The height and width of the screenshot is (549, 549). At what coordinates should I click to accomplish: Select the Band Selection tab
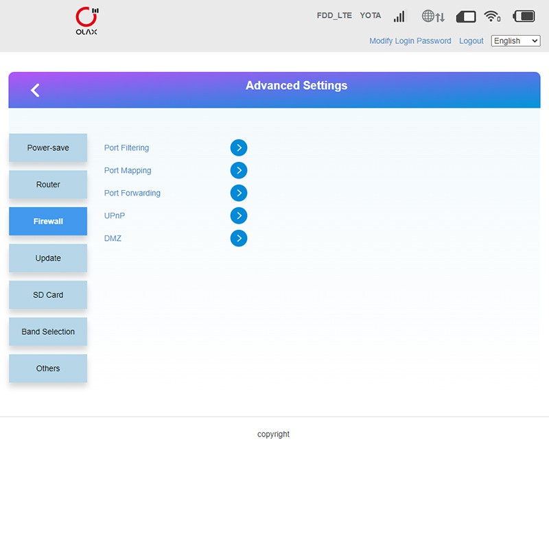point(48,331)
